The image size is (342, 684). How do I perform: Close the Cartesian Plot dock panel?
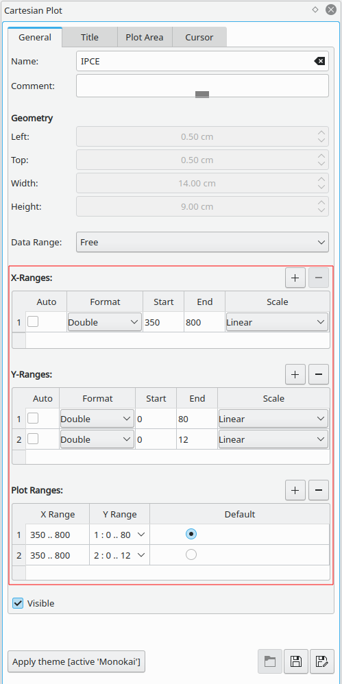(x=330, y=10)
